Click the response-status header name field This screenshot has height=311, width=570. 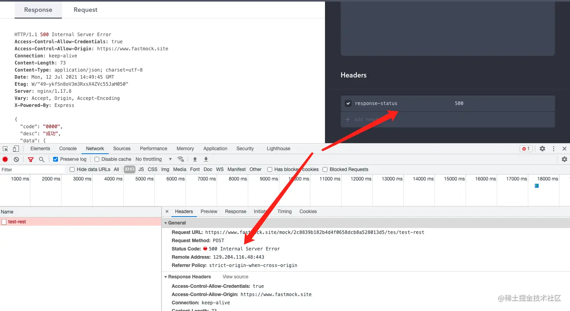click(x=376, y=103)
